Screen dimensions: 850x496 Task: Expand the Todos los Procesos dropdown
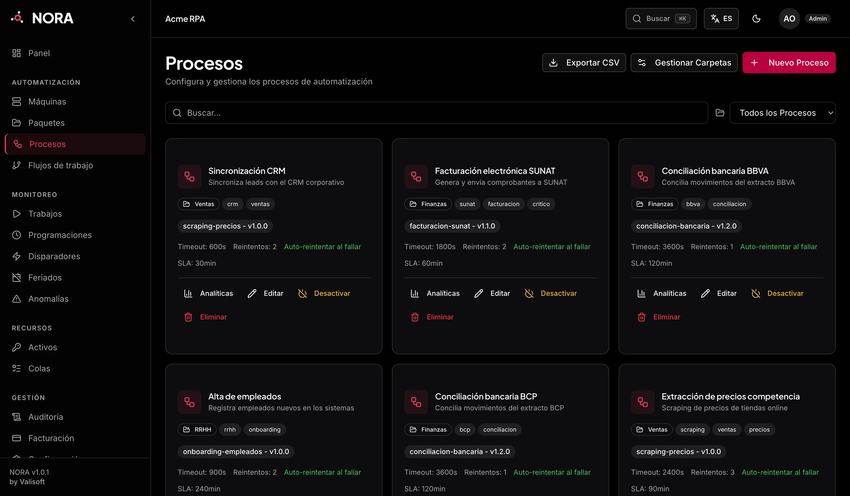782,113
